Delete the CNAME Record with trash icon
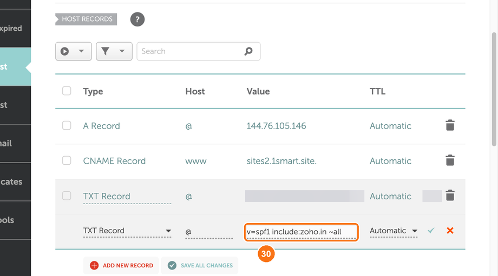Viewport: 498px width, 276px height. 450,160
